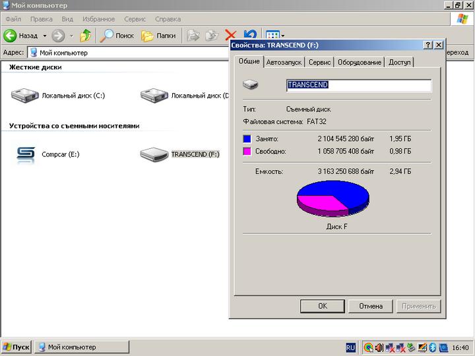
Task: Click the Bluetooth tray icon
Action: coord(433,347)
